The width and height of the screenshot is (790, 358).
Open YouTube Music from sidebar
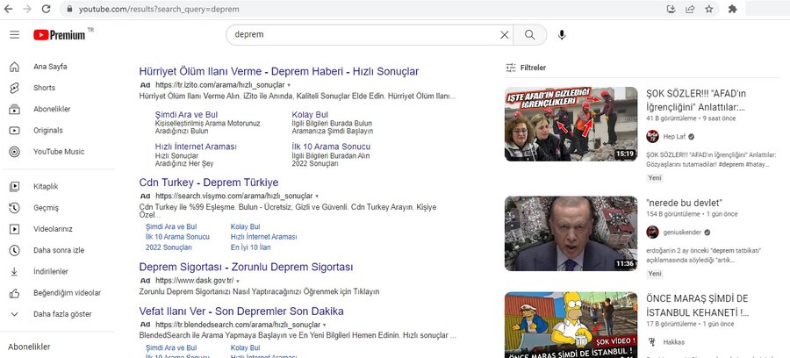tap(58, 152)
